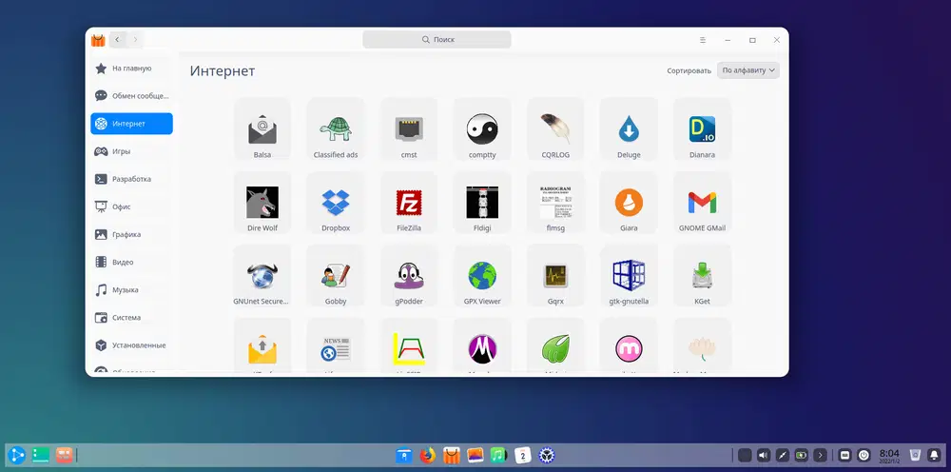
Task: Open the KGet download app
Action: pos(702,276)
